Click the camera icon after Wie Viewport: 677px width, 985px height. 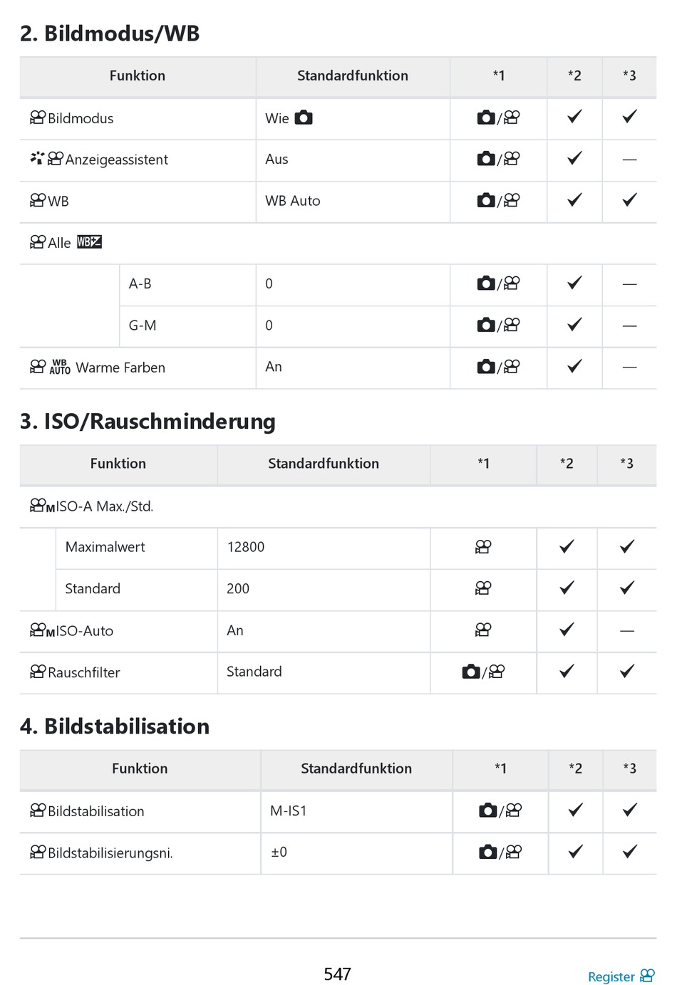click(x=304, y=118)
